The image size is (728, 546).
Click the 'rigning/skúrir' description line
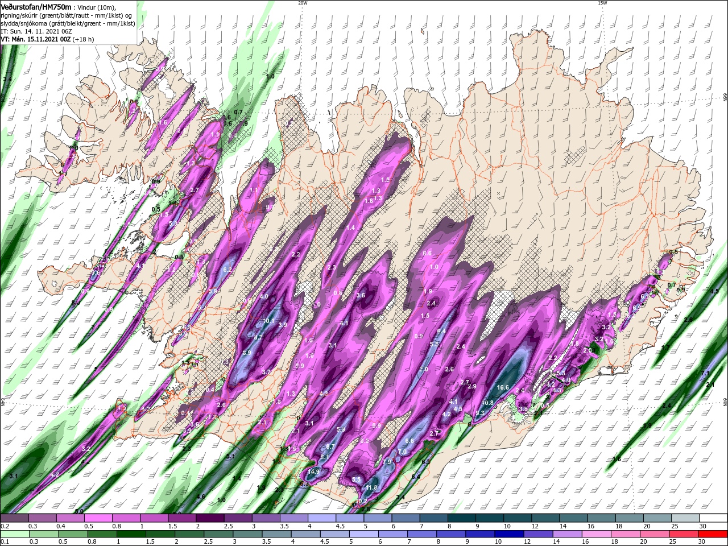point(67,15)
